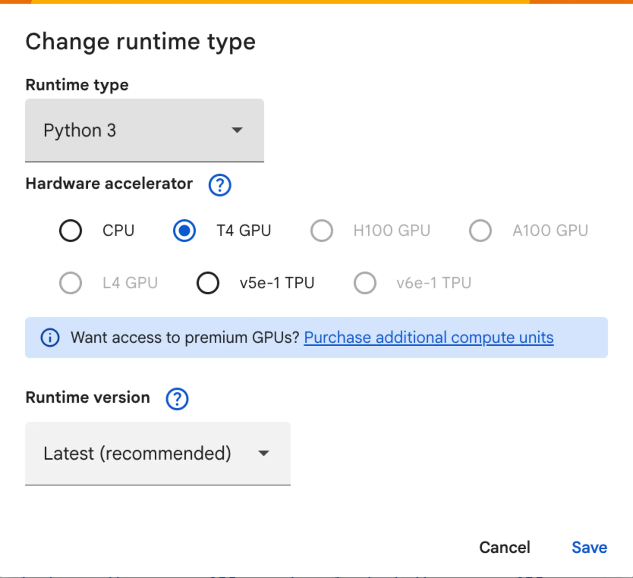Select the v6e-1 TPU option
This screenshot has width=633, height=578.
364,283
